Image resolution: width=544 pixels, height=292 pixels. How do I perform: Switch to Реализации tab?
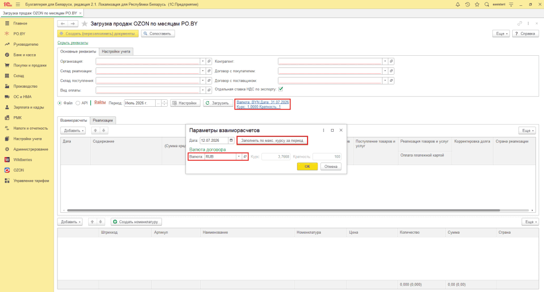tap(103, 121)
